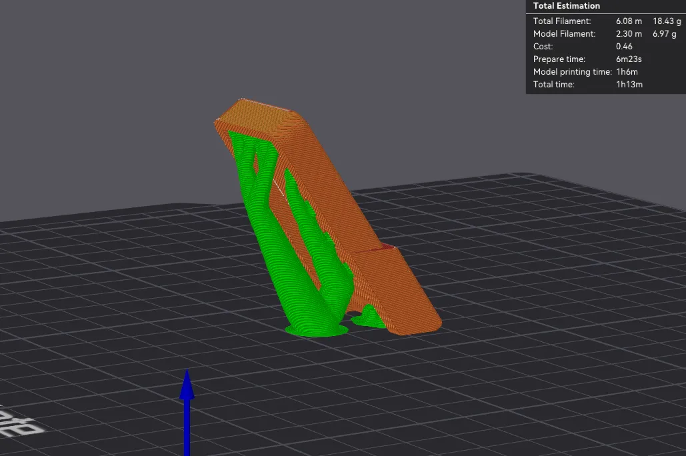Click the 18.43 g total filament weight
Image resolution: width=686 pixels, height=456 pixels.
pyautogui.click(x=667, y=21)
